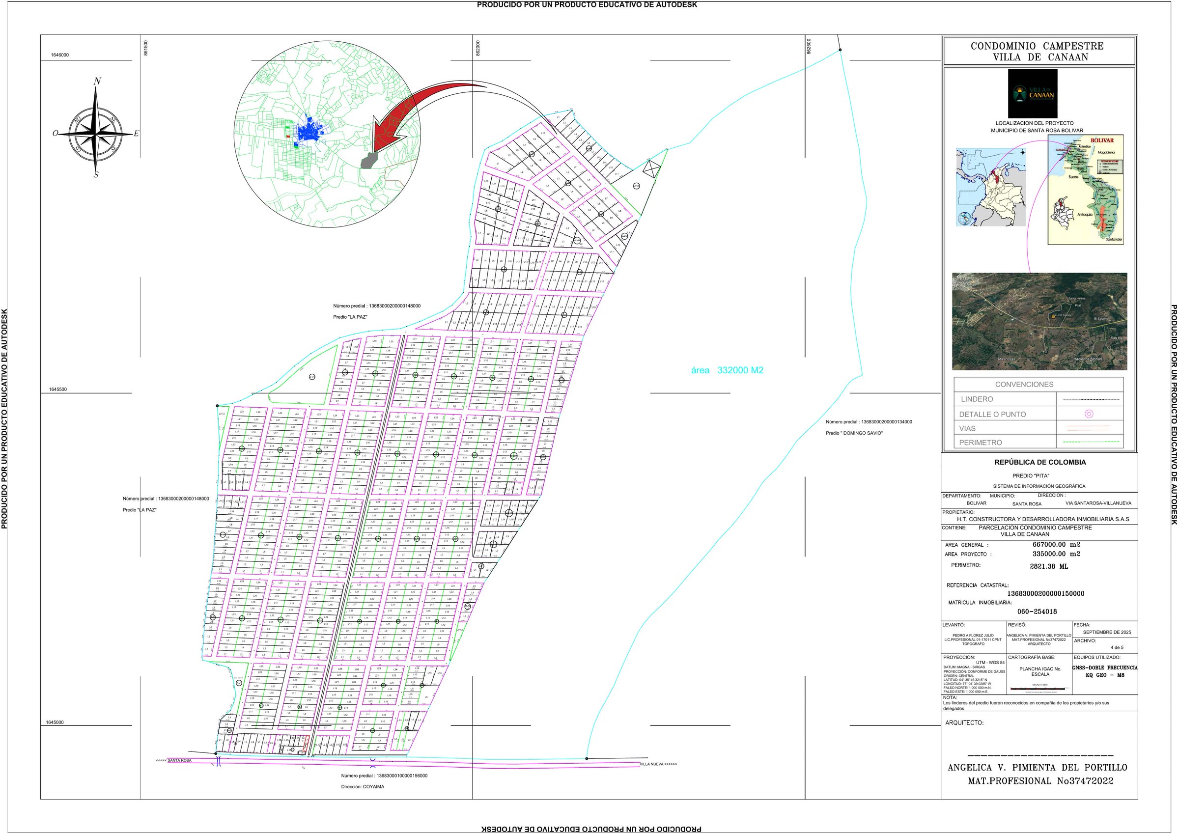Viewport: 1179px width, 834px height.
Task: Click the sheet number 4 de 5
Action: point(1117,647)
